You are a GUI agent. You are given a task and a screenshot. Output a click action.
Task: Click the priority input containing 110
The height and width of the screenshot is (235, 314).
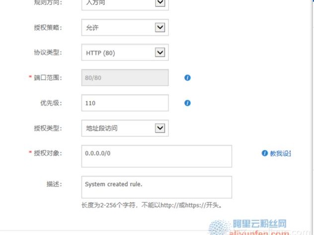coord(125,103)
